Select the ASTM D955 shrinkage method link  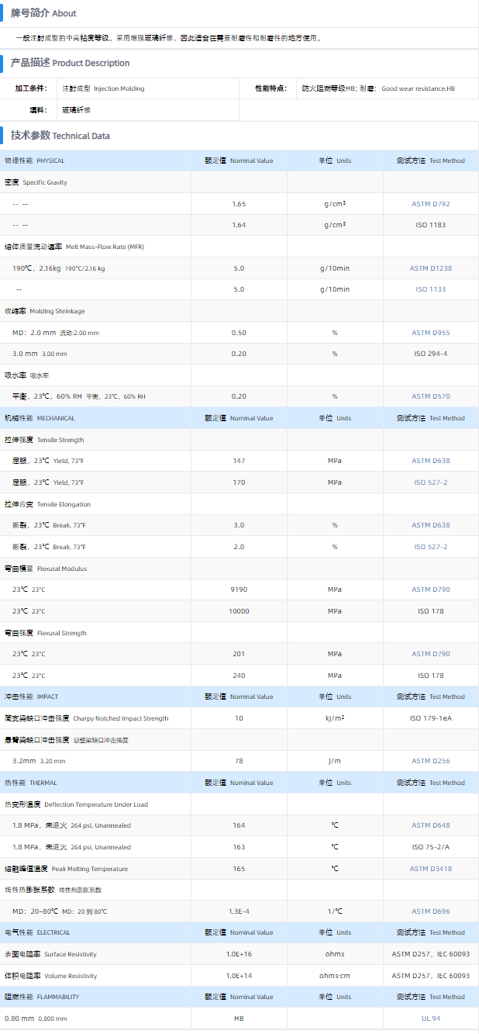coord(430,333)
